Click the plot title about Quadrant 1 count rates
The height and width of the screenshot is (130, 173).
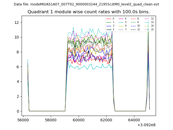click(89, 12)
